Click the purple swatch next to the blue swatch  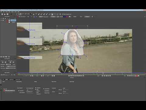(x=67, y=16)
